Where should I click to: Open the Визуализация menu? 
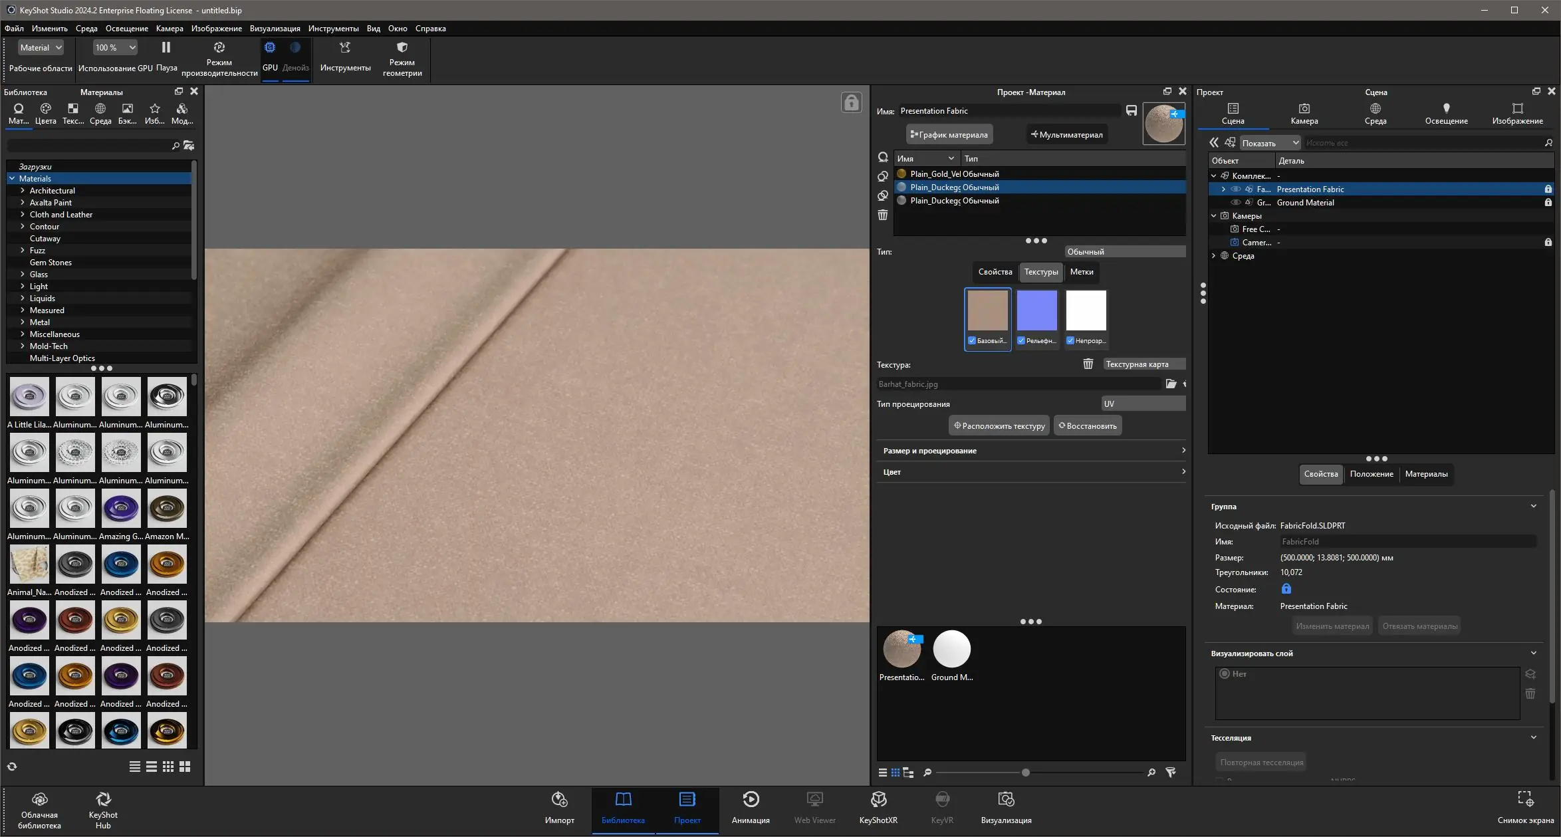275,29
